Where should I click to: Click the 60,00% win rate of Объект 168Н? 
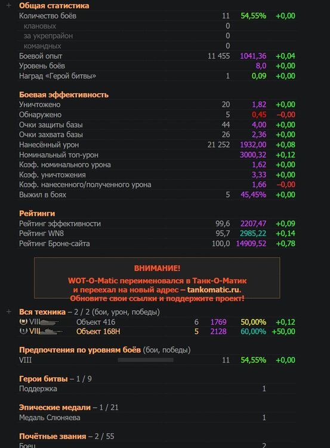click(253, 332)
